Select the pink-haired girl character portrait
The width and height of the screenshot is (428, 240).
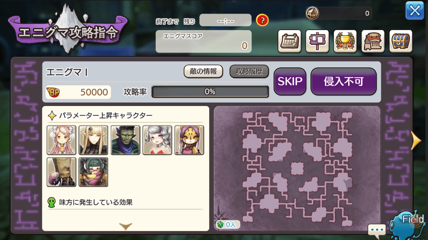coord(62,140)
